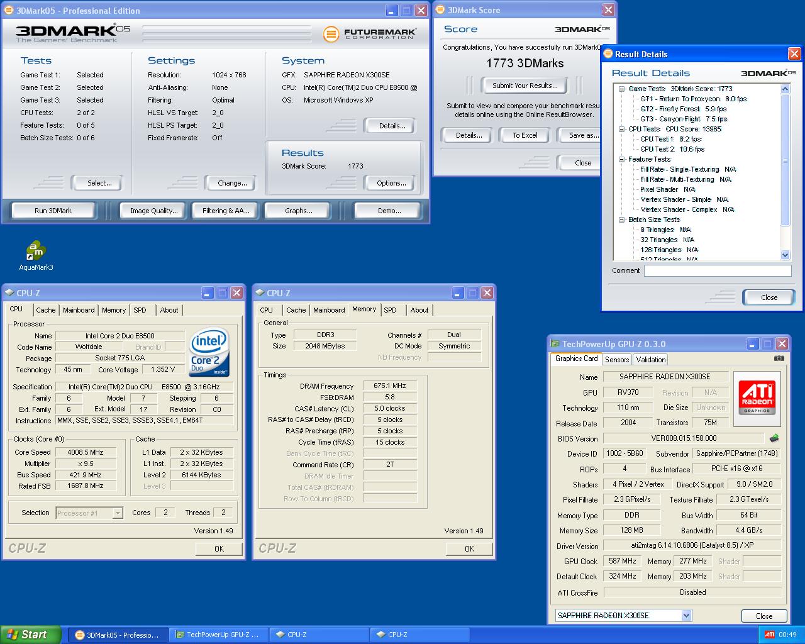Click the Result Details scrollbar up arrow
The width and height of the screenshot is (805, 644).
[x=785, y=89]
